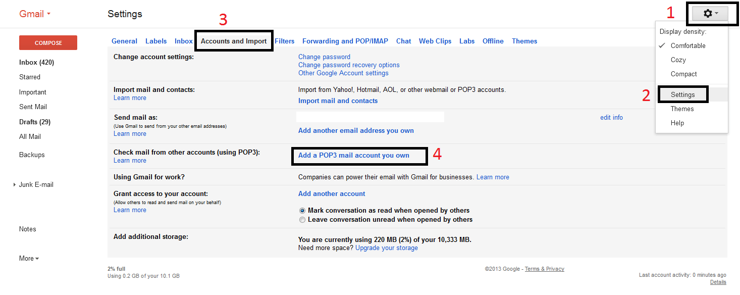Open "Upgrade your storage"
Image resolution: width=740 pixels, height=295 pixels.
coord(386,248)
